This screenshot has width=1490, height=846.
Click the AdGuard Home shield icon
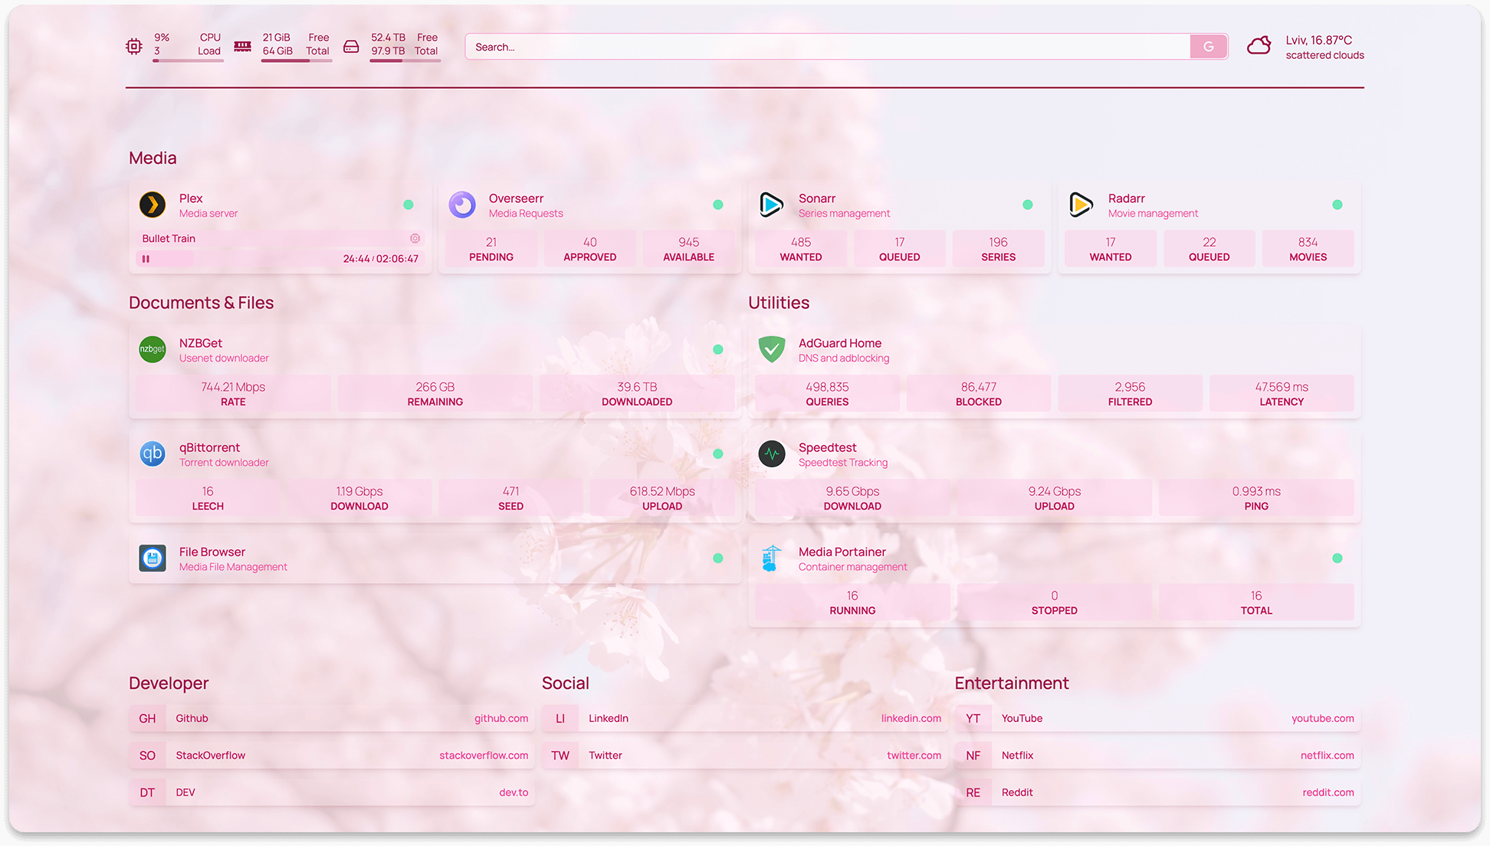pos(771,349)
